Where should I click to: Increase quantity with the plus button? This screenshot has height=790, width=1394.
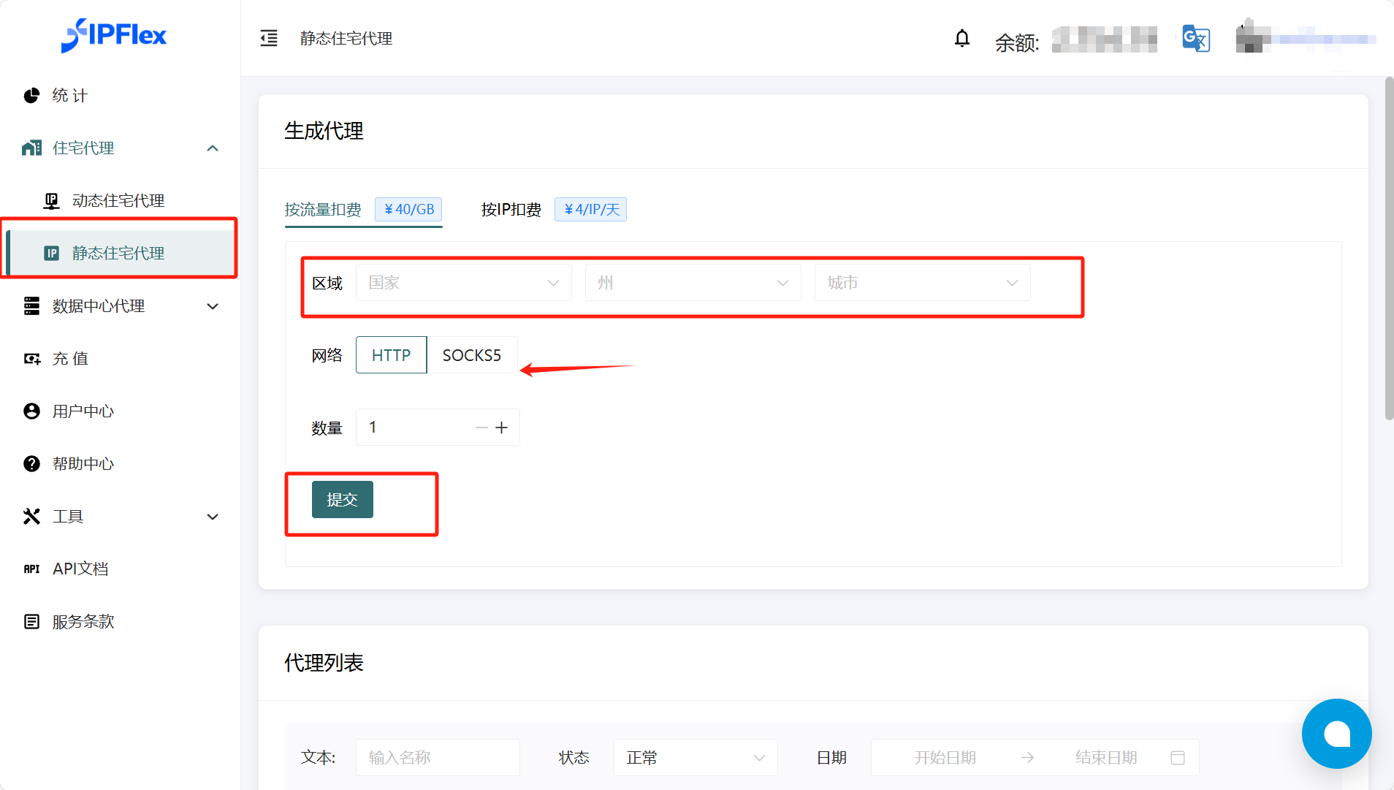[502, 428]
